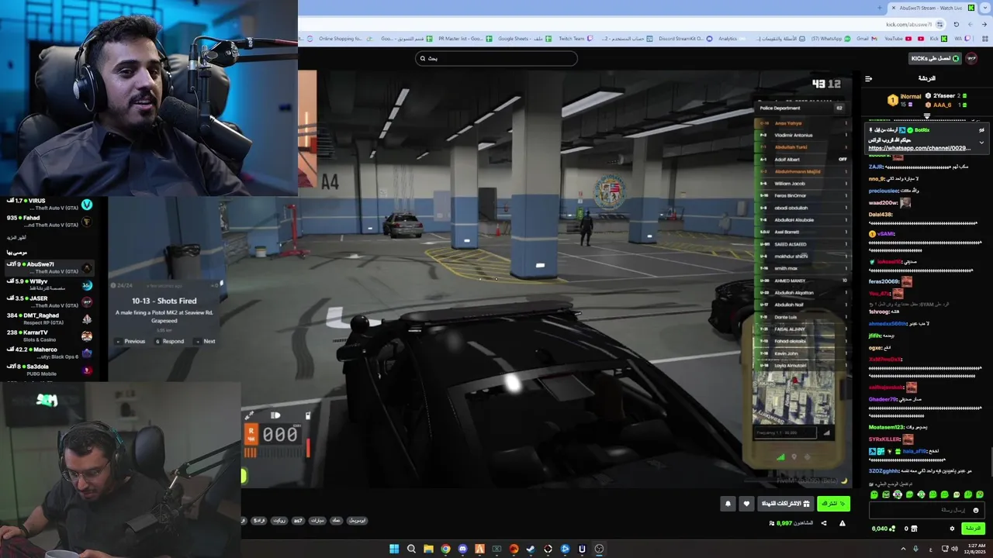Image resolution: width=993 pixels, height=558 pixels.
Task: Open the VIRUS channel in the sidebar
Action: 48,204
